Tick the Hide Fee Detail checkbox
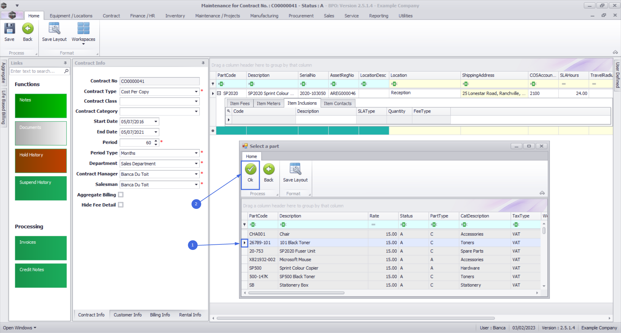621x333 pixels. (121, 205)
